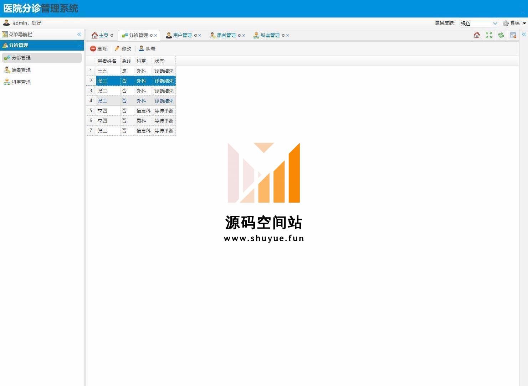Click the 是 emergency cell in row 1

pyautogui.click(x=128, y=71)
